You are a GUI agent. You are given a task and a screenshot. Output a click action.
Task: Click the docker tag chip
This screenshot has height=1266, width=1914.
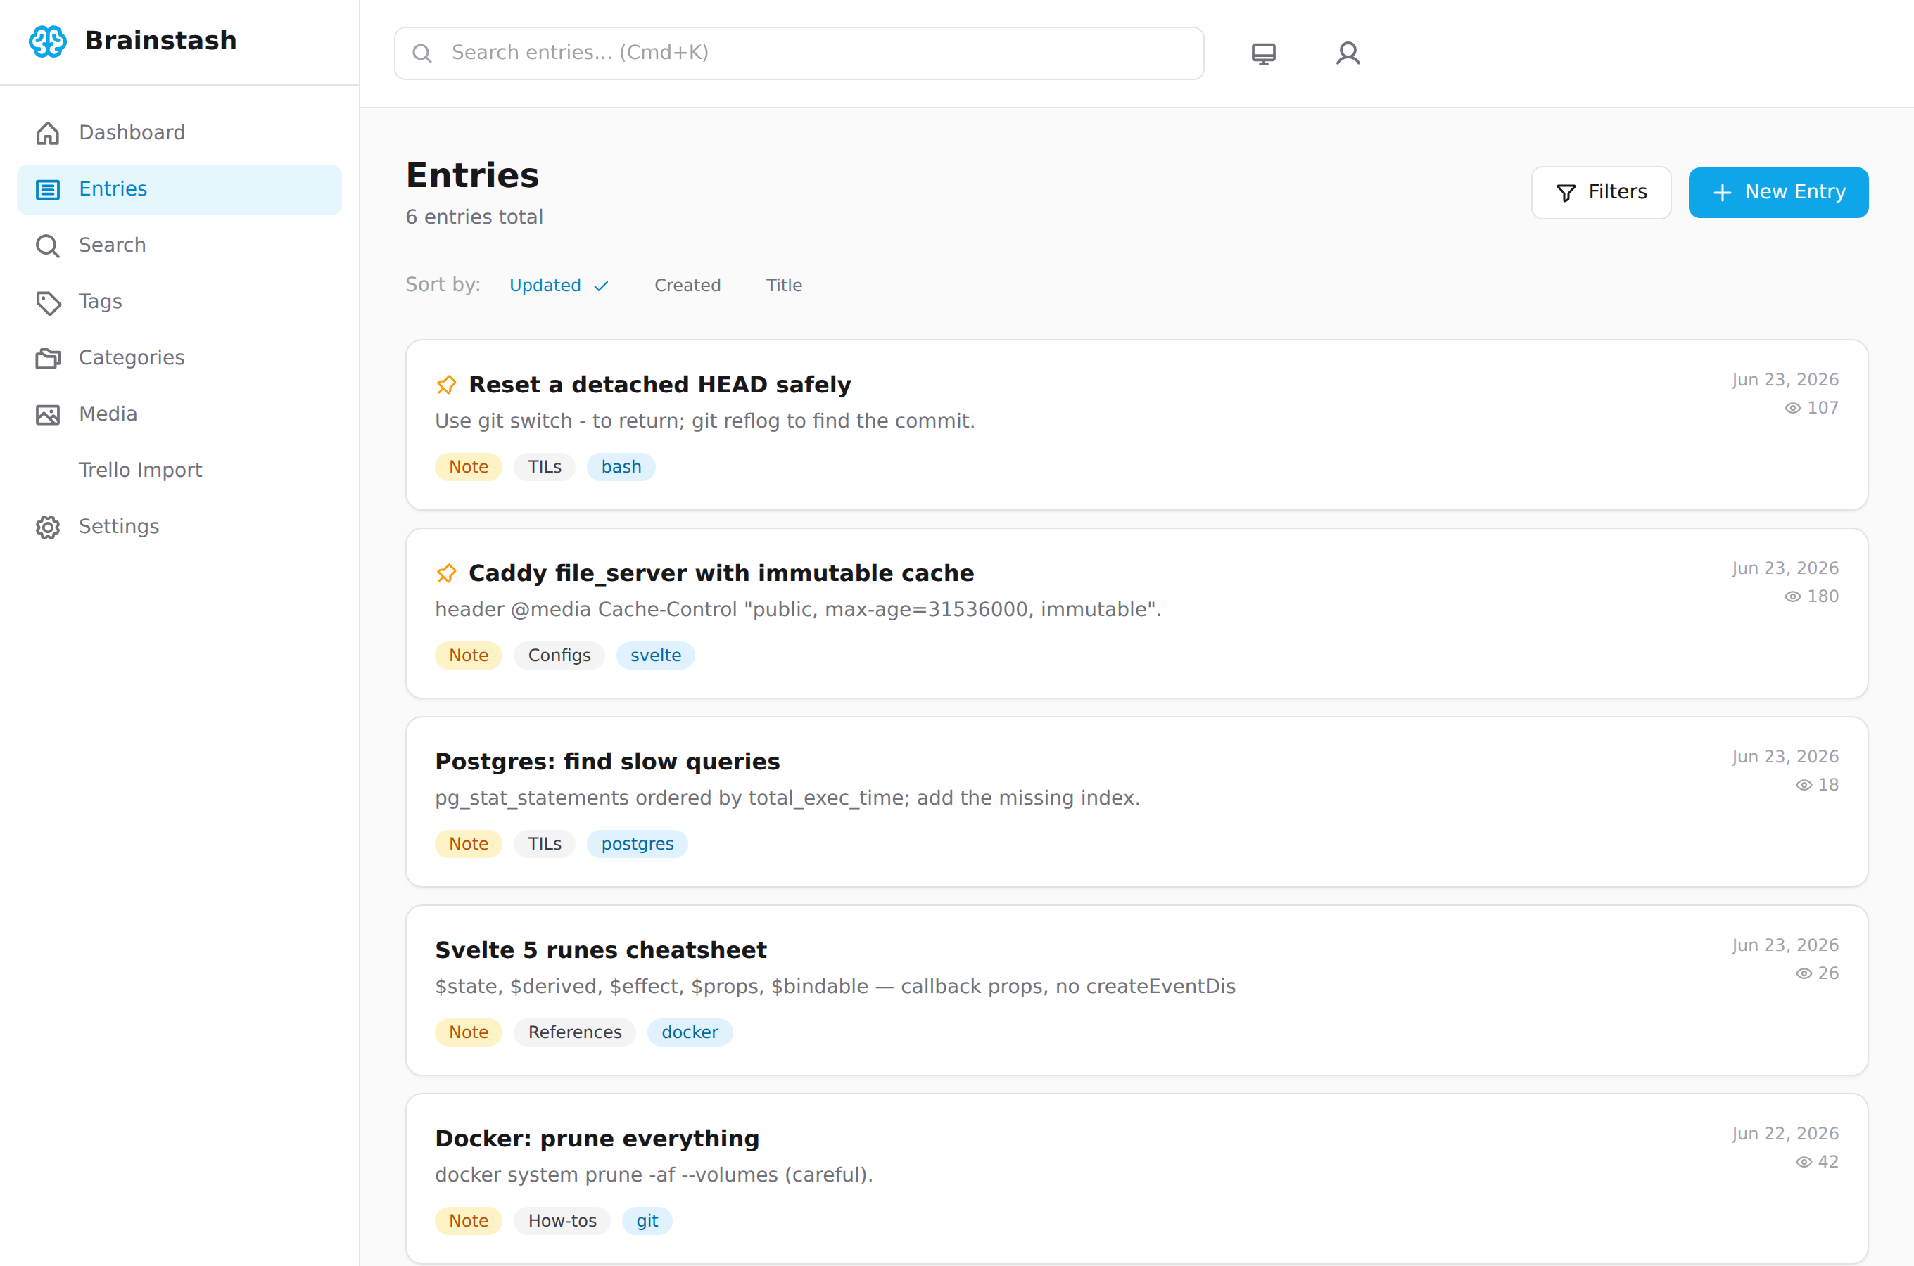click(690, 1032)
